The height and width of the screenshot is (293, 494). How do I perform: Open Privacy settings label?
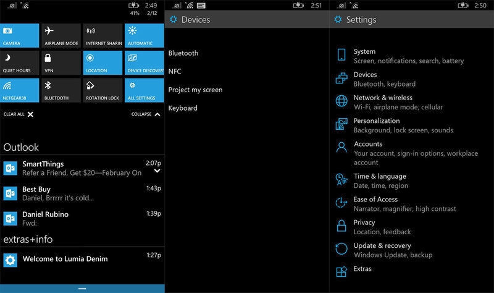[x=364, y=223]
